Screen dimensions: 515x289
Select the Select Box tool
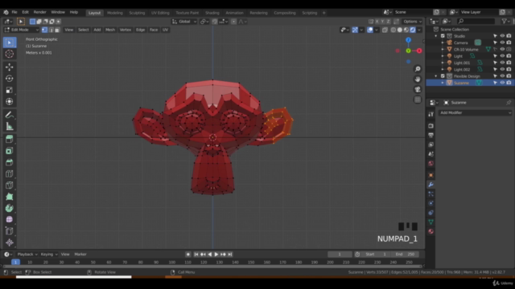pos(10,43)
